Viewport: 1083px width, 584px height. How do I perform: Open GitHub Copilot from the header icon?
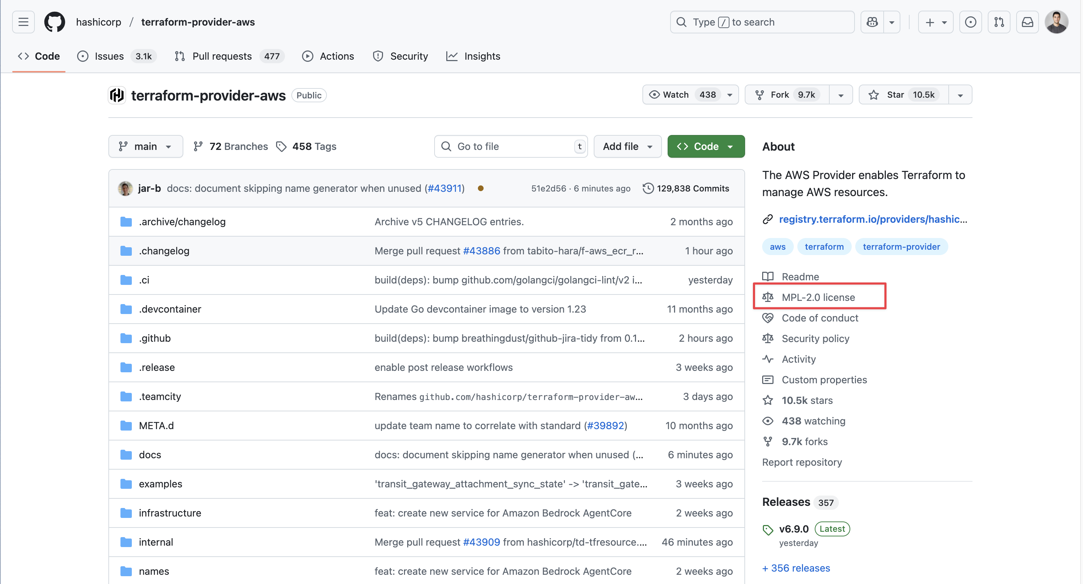tap(873, 22)
